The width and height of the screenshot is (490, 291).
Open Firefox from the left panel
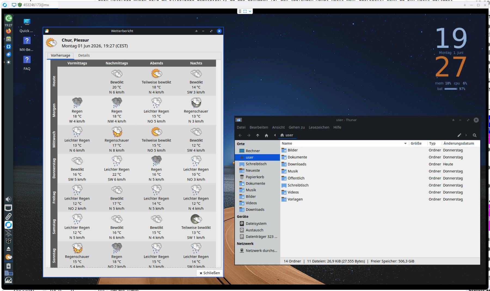[8, 31]
